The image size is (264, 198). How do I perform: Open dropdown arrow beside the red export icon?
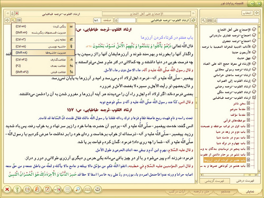pos(55,190)
